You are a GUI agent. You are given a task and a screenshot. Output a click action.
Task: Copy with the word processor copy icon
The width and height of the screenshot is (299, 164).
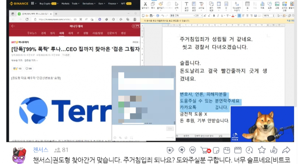153,4
